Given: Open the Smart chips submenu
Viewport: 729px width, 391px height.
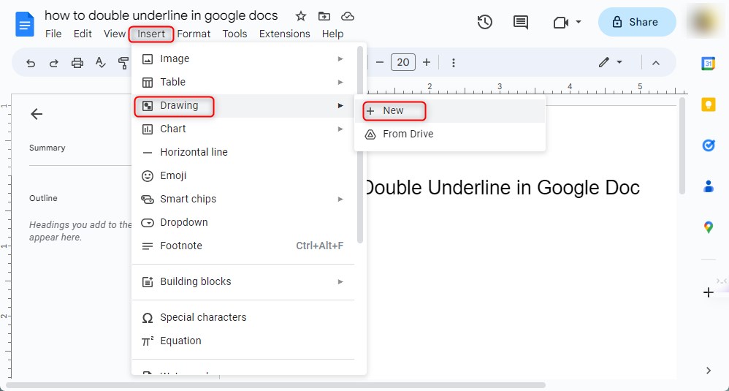Looking at the screenshot, I should [x=243, y=199].
